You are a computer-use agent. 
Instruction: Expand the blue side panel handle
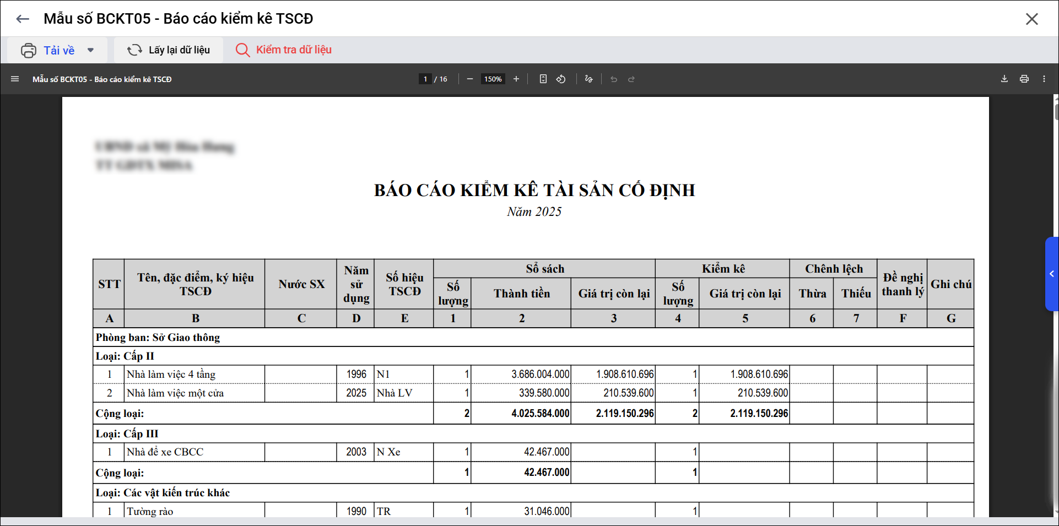pos(1052,274)
